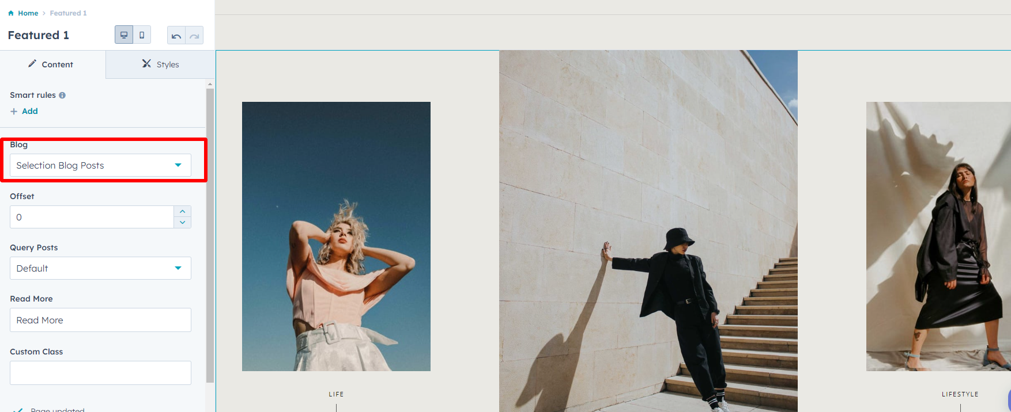Add a new smart rule
This screenshot has width=1011, height=412.
[24, 111]
